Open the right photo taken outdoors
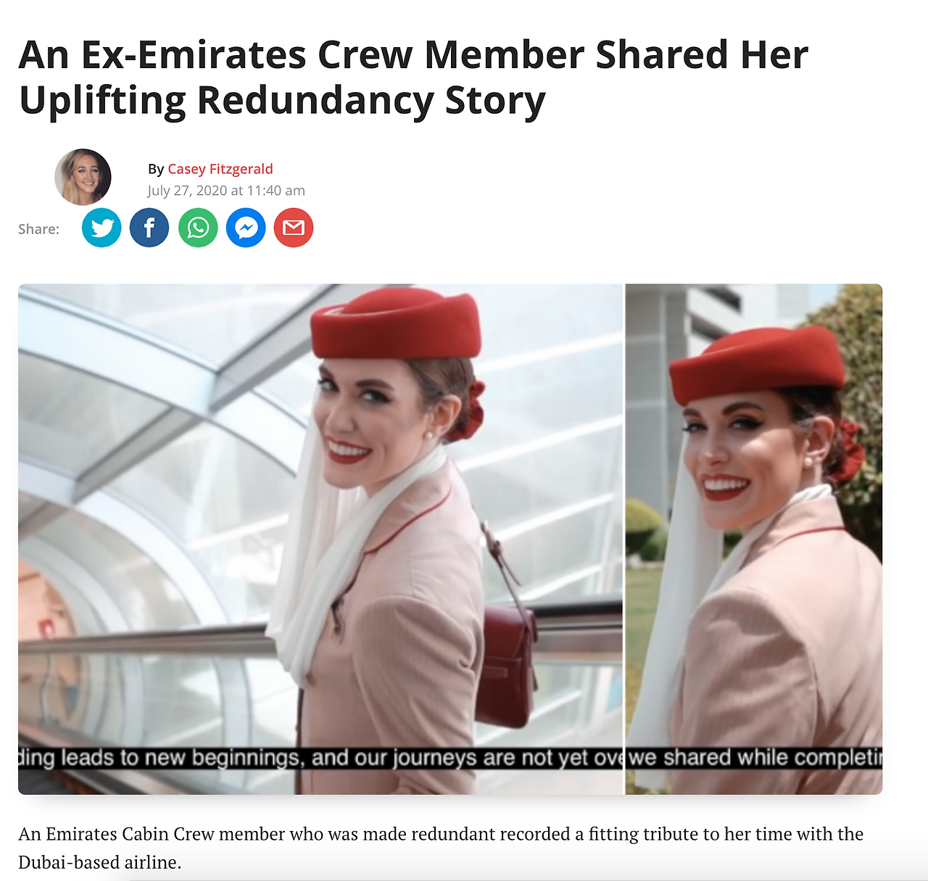 pyautogui.click(x=754, y=539)
